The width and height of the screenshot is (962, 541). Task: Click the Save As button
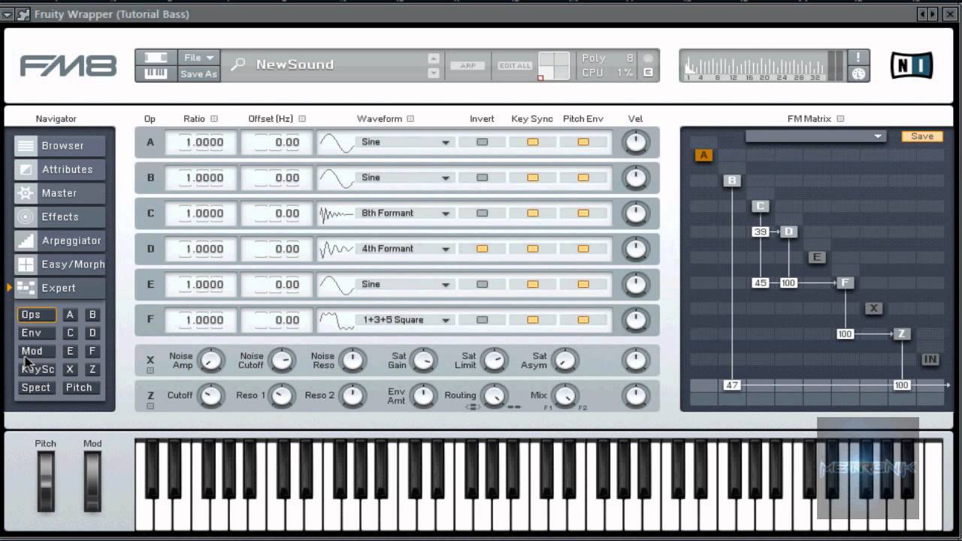tap(199, 74)
